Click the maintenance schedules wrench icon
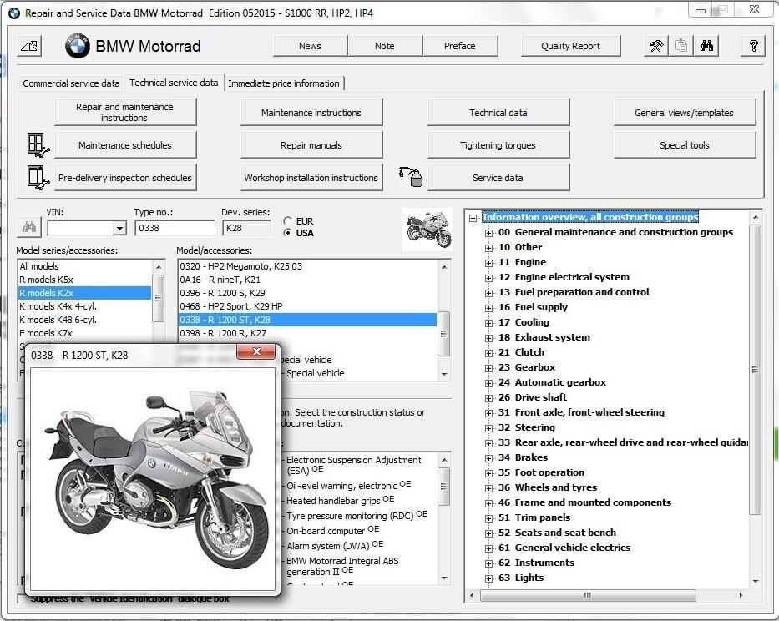Viewport: 779px width, 621px height. tap(38, 145)
